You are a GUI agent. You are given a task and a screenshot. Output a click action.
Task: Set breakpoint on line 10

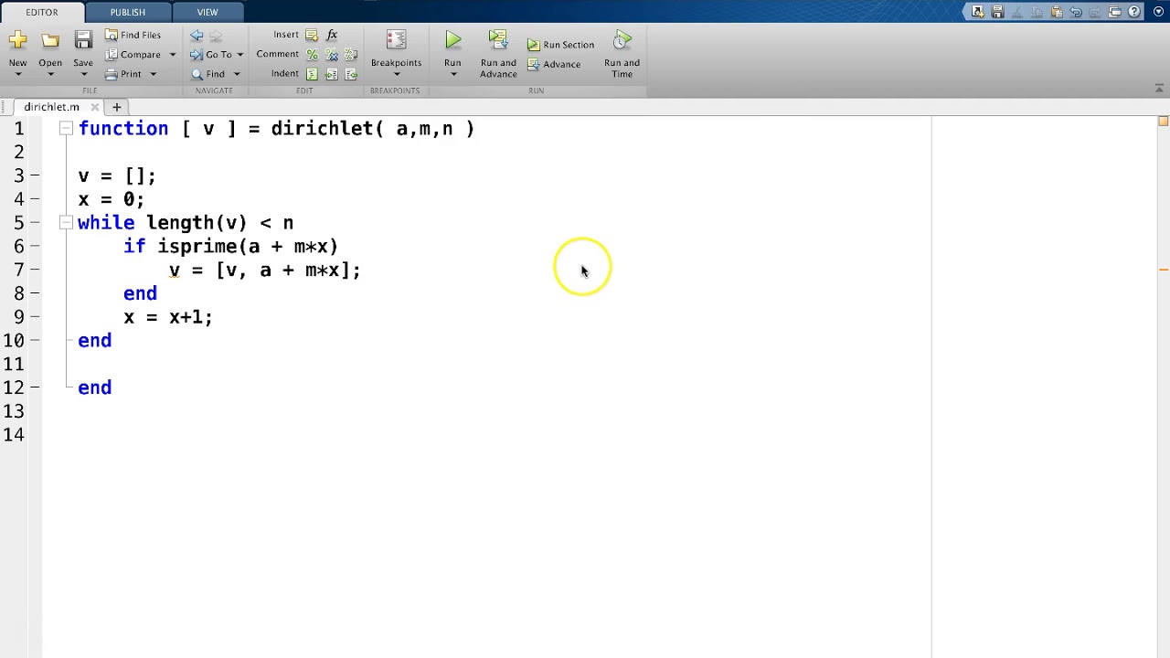point(35,340)
